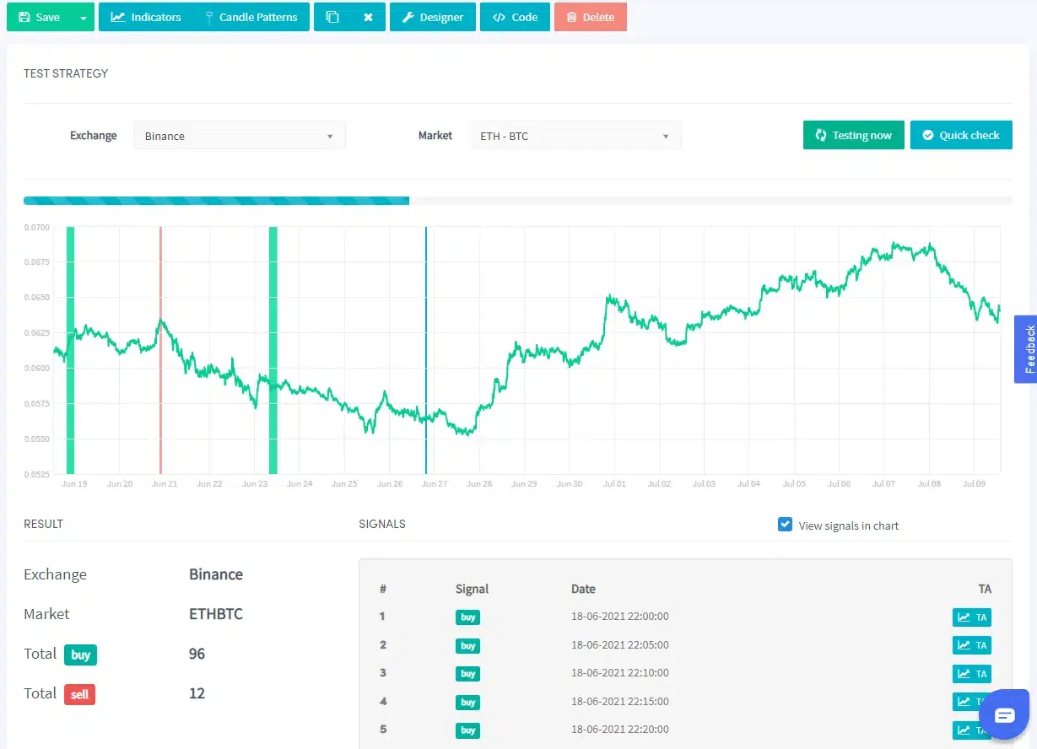Click the copy strategy icon in toolbar
Viewport: 1037px width, 749px height.
[x=332, y=17]
